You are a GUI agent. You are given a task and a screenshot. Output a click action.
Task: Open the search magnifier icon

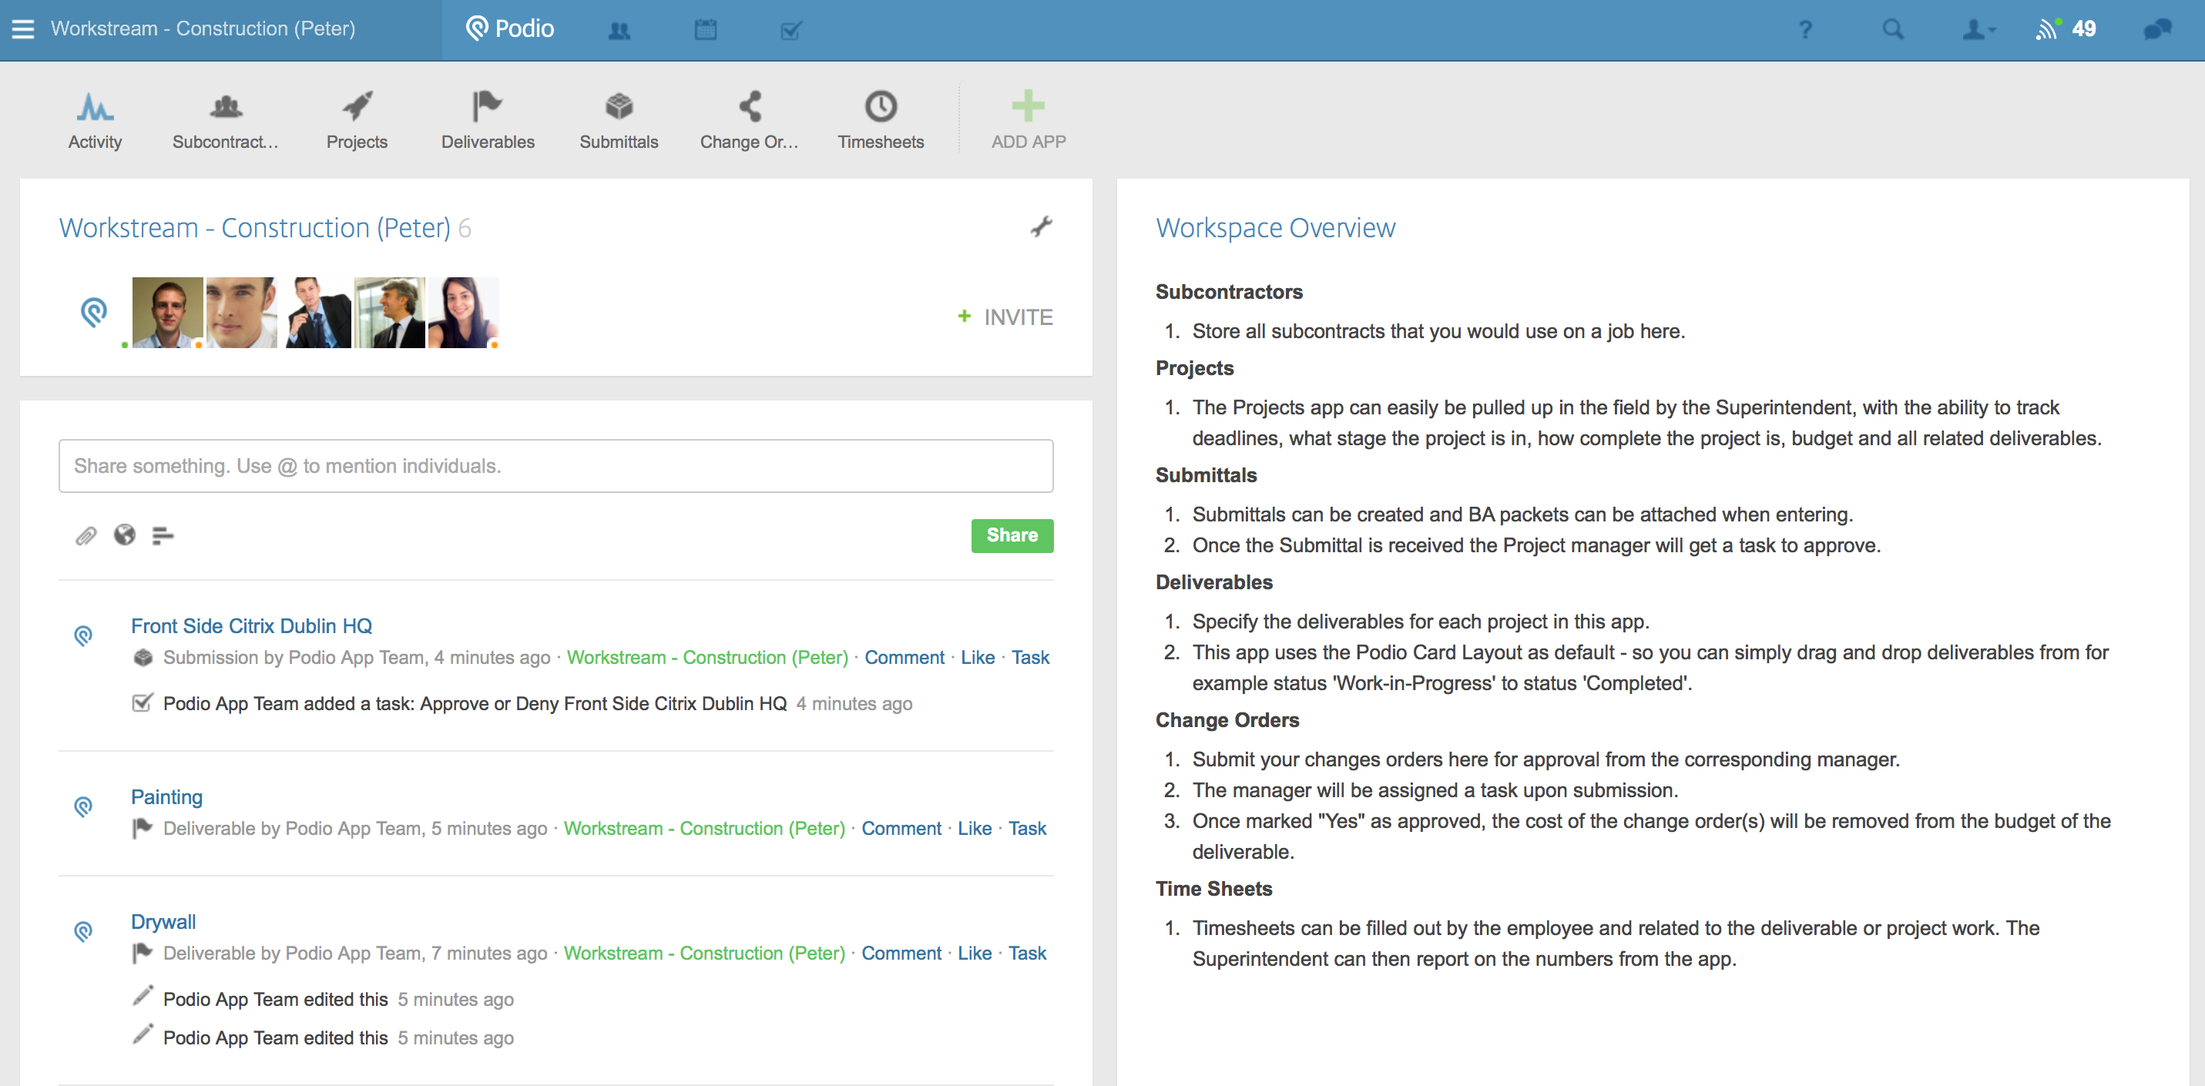[x=1892, y=31]
